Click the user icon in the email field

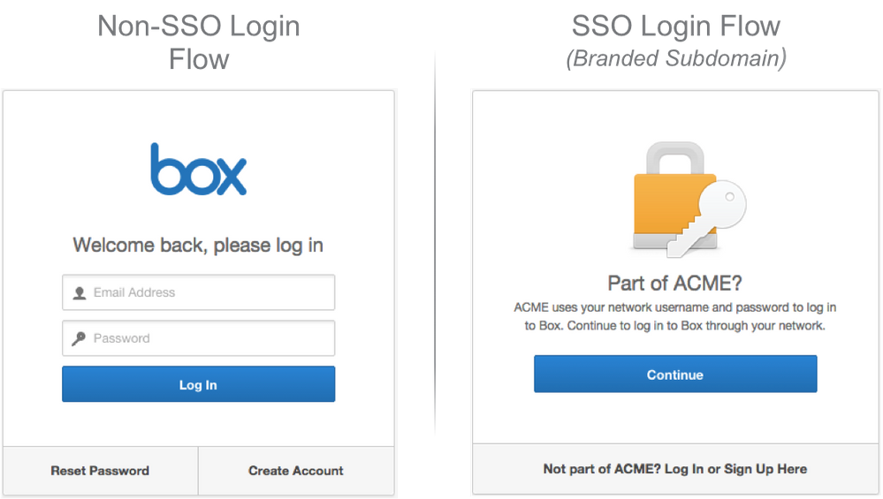(x=80, y=293)
